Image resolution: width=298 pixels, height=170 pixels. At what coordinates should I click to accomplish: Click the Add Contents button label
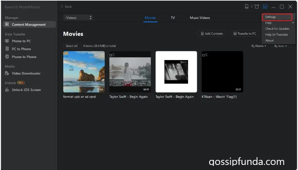(x=214, y=33)
